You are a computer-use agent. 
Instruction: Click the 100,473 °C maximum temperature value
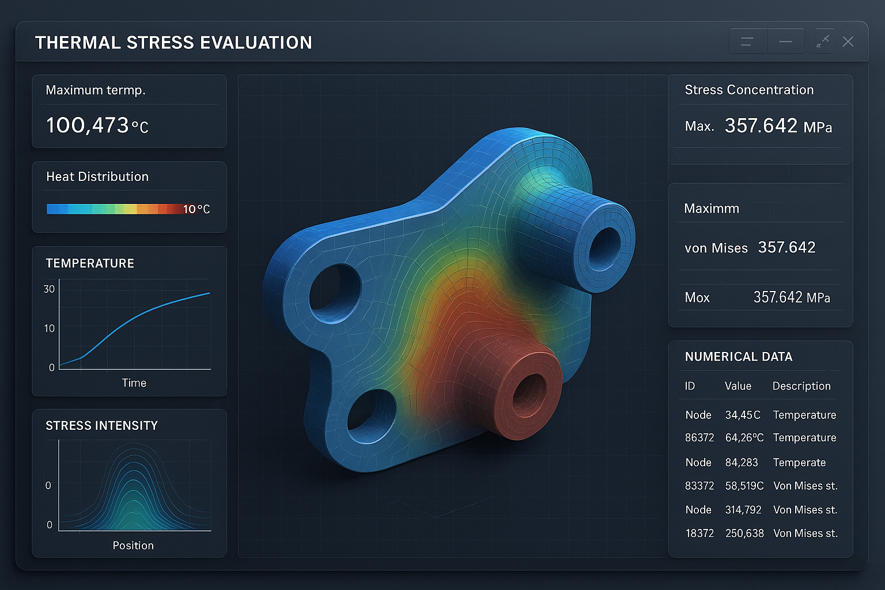[97, 126]
